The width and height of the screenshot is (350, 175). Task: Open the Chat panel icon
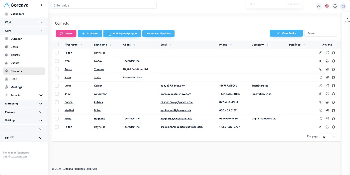pos(347,19)
